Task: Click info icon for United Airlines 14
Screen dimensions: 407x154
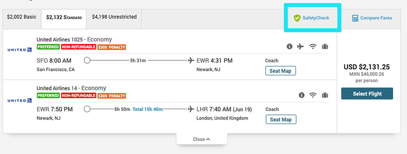Action: pos(302,95)
